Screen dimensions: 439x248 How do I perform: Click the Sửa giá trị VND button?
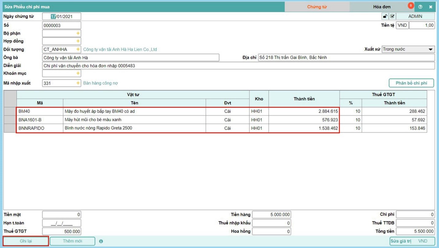tap(412, 241)
